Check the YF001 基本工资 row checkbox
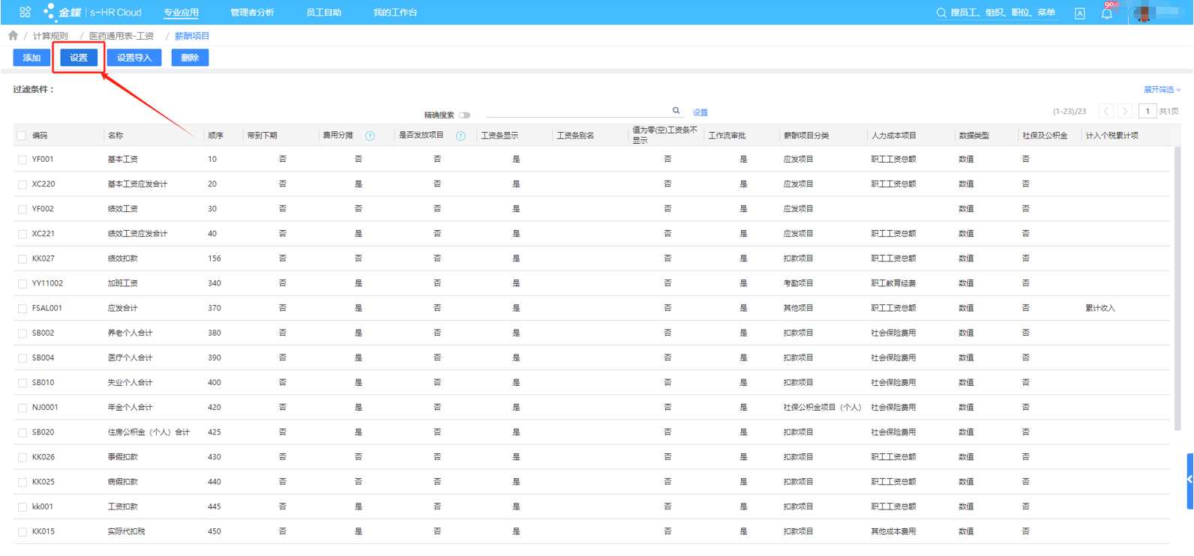Viewport: 1194px width, 556px height. (22, 160)
